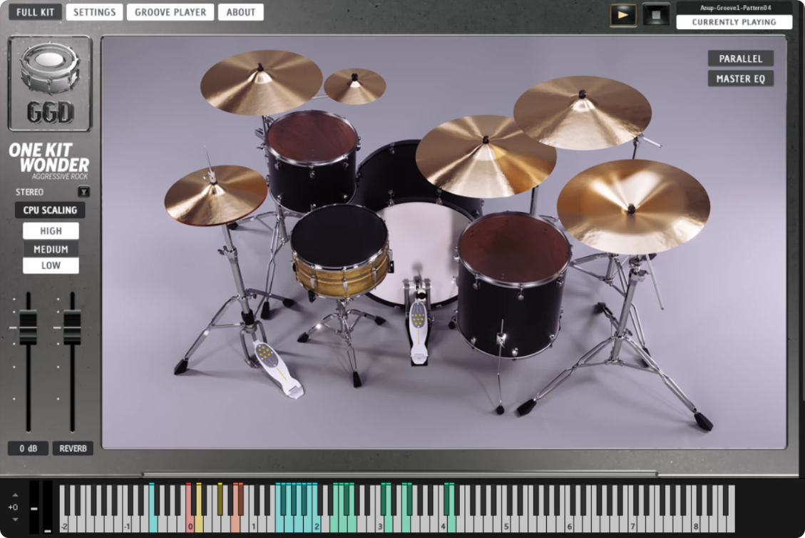Click the GGD snare drum logo
This screenshot has width=805, height=538.
pos(50,83)
